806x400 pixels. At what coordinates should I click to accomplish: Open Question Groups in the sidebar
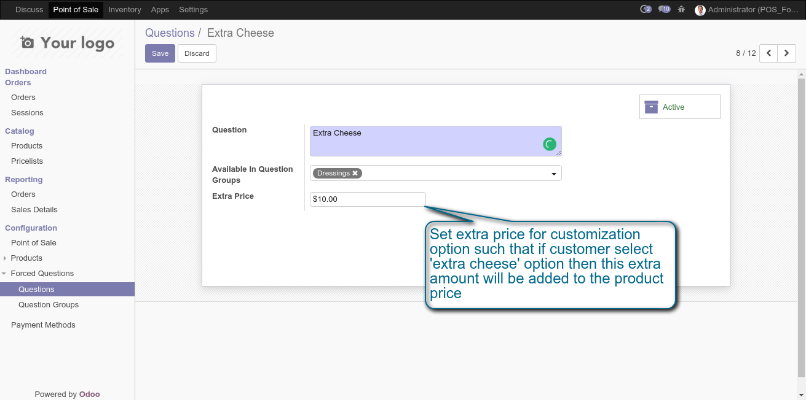pyautogui.click(x=49, y=305)
